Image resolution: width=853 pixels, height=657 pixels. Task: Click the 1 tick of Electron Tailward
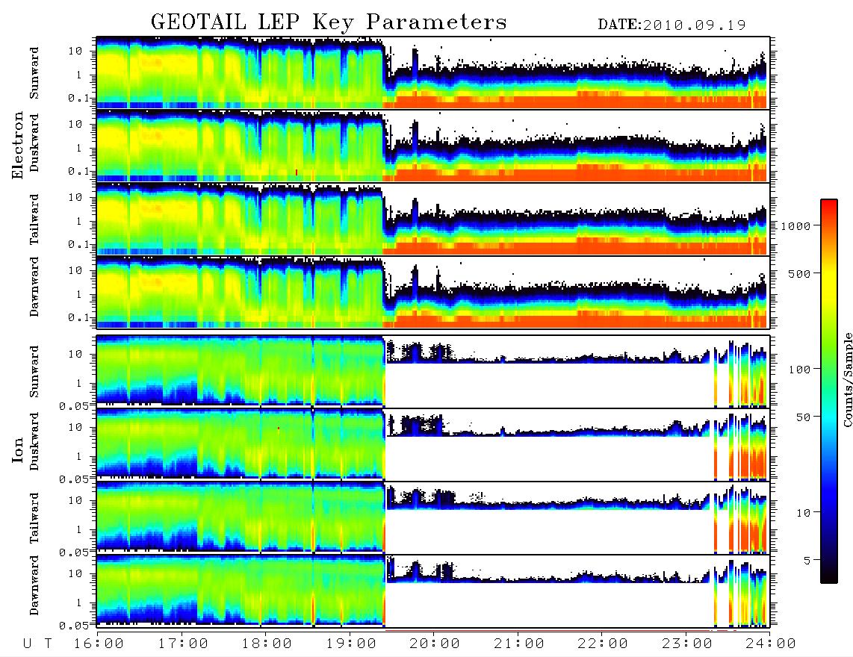pos(79,221)
